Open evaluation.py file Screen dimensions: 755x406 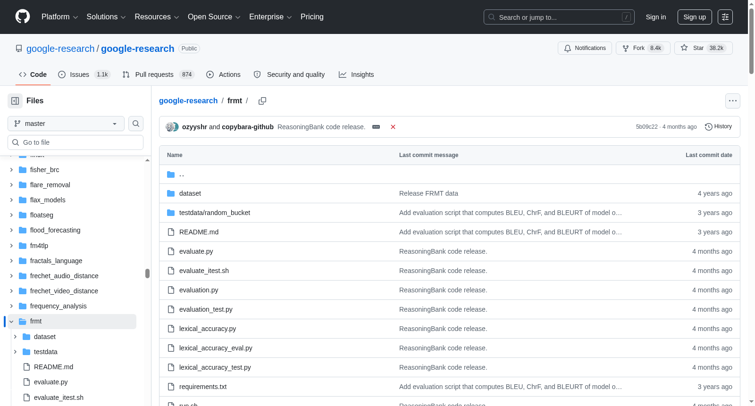click(x=199, y=290)
